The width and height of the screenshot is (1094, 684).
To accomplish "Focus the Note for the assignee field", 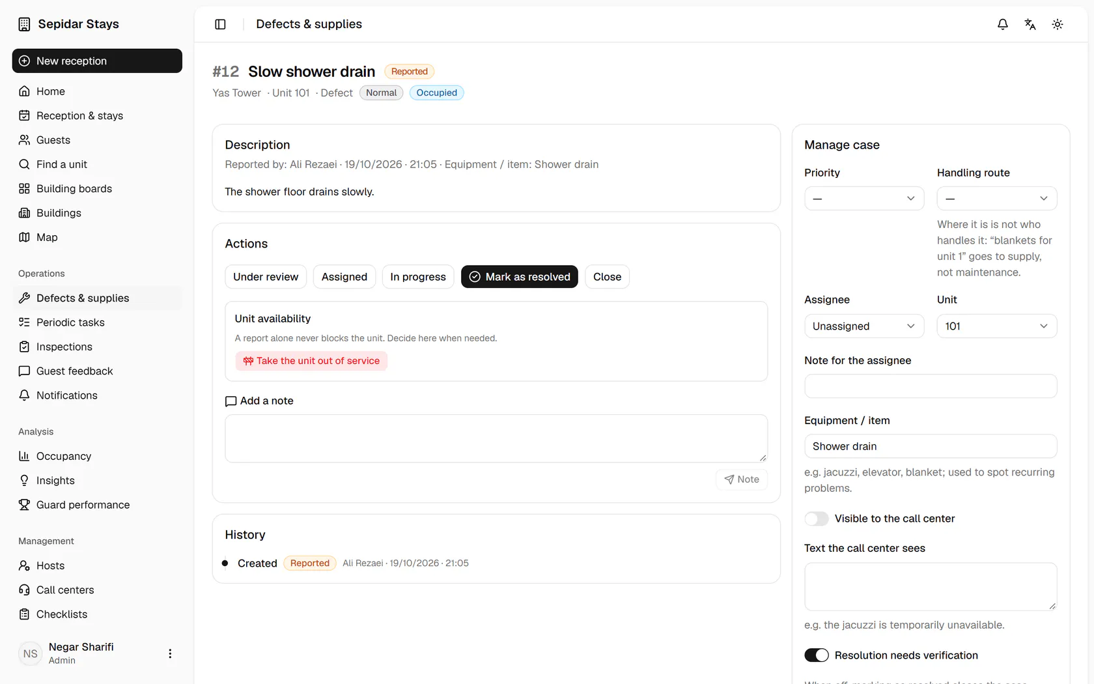I will (x=931, y=386).
